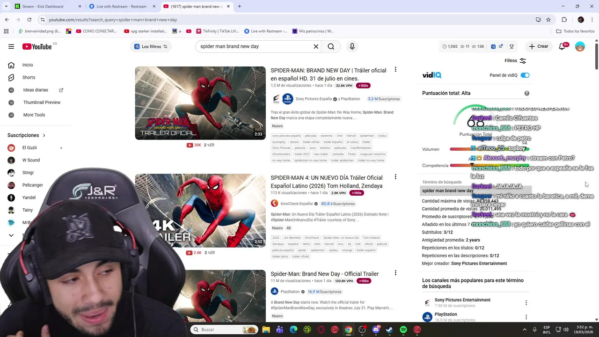Open KinoCheck Español channel name
The image size is (599, 337).
[297, 204]
